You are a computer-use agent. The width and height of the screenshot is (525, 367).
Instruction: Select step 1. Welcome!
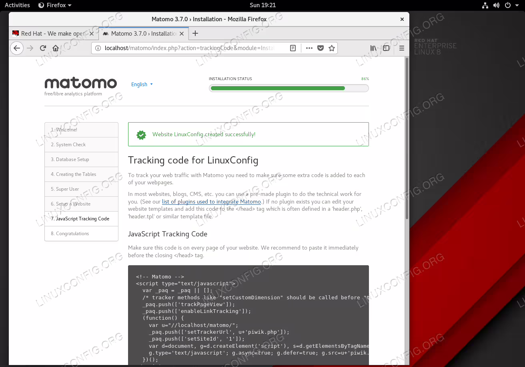[81, 130]
